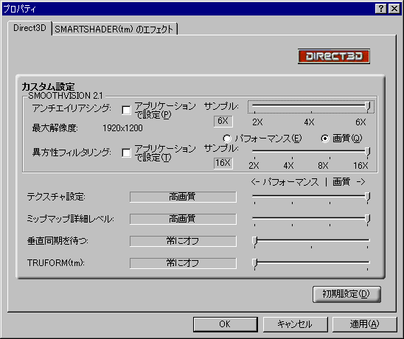Confirm with the OK button
The height and width of the screenshot is (339, 404).
point(226,324)
